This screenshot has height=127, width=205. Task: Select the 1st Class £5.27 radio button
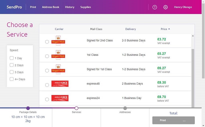point(47,56)
